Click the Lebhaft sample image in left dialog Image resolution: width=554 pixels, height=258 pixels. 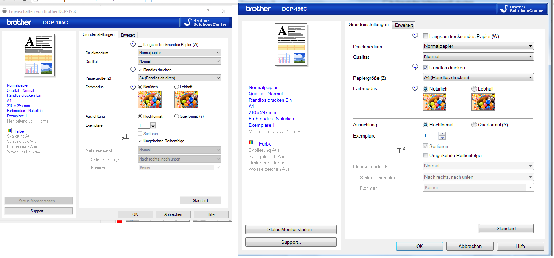pyautogui.click(x=186, y=100)
